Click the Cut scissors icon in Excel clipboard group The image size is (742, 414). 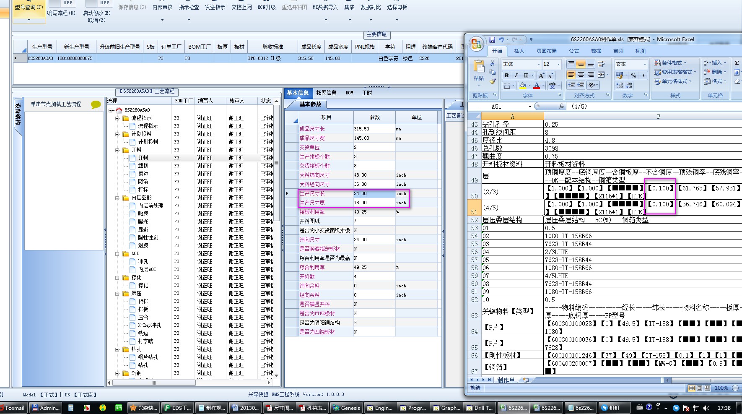pyautogui.click(x=493, y=63)
